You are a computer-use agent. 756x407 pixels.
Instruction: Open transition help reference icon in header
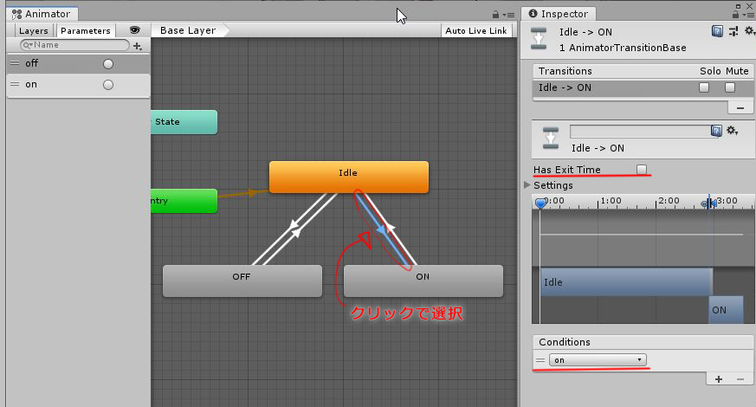click(x=717, y=32)
